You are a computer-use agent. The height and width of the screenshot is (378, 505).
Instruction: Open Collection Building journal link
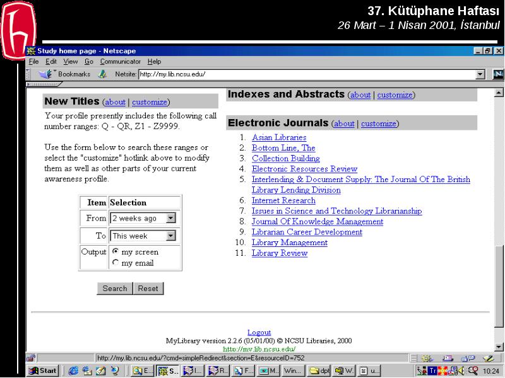tap(286, 159)
